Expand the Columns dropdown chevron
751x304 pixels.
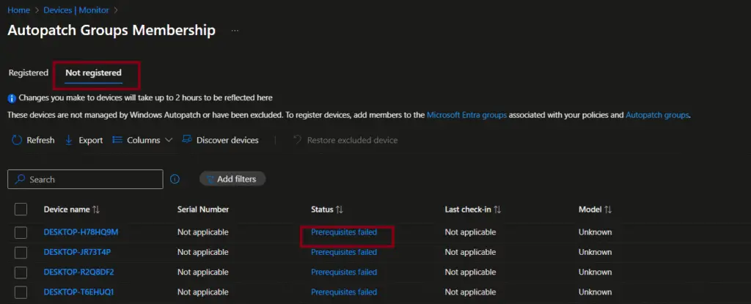pos(168,140)
